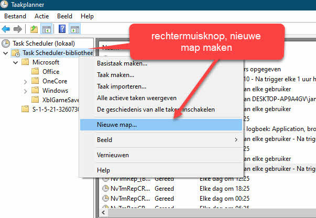Open the Help question-mark toolbar icon
316x218 pixels.
(x=62, y=29)
